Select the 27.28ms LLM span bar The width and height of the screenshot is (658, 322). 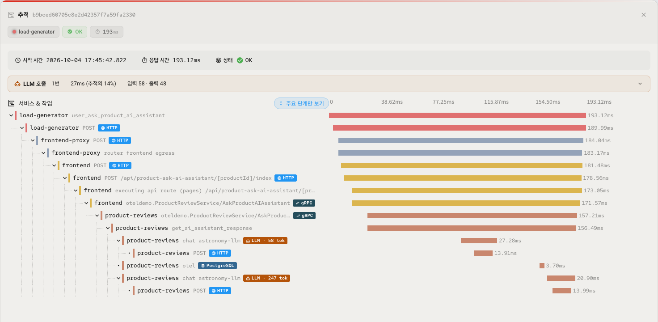point(479,241)
